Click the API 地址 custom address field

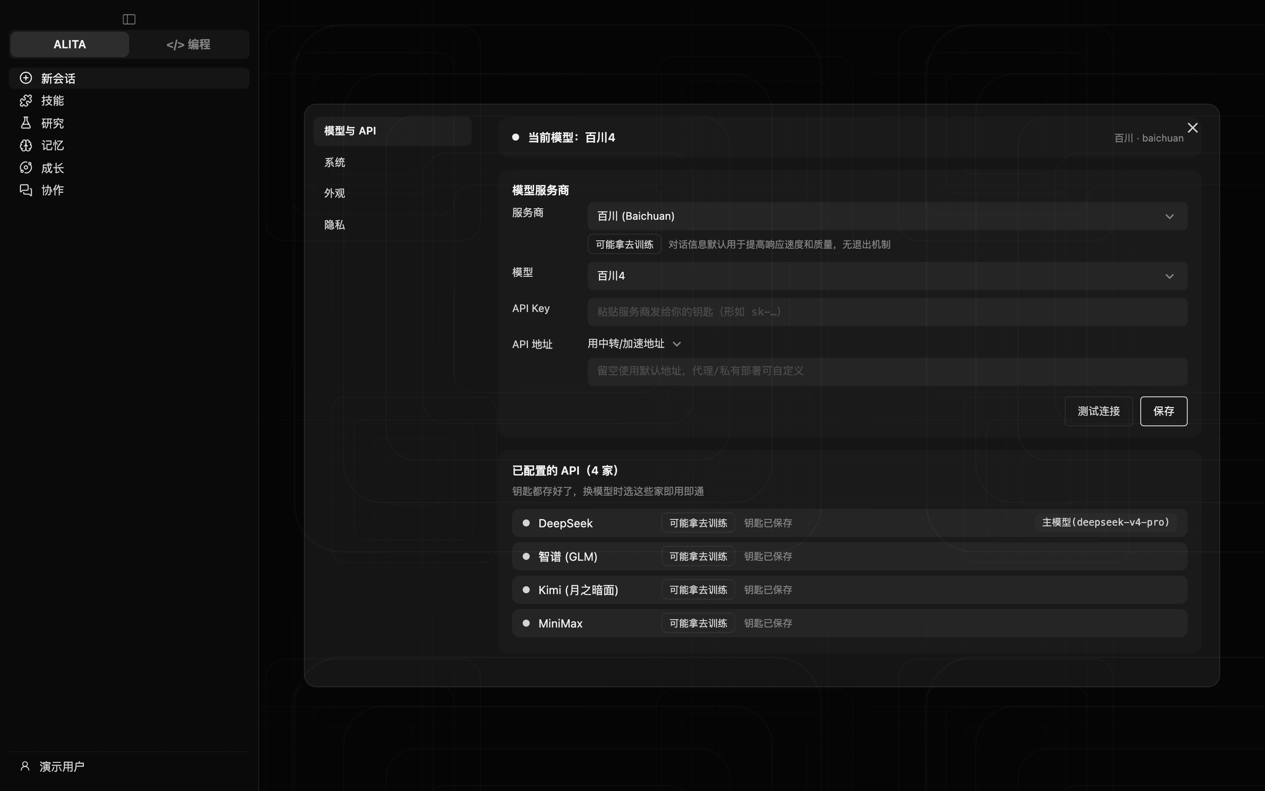[x=887, y=371]
